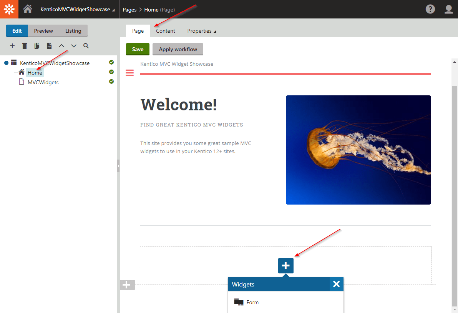Move page down with down arrow
Image resolution: width=458 pixels, height=313 pixels.
click(74, 46)
